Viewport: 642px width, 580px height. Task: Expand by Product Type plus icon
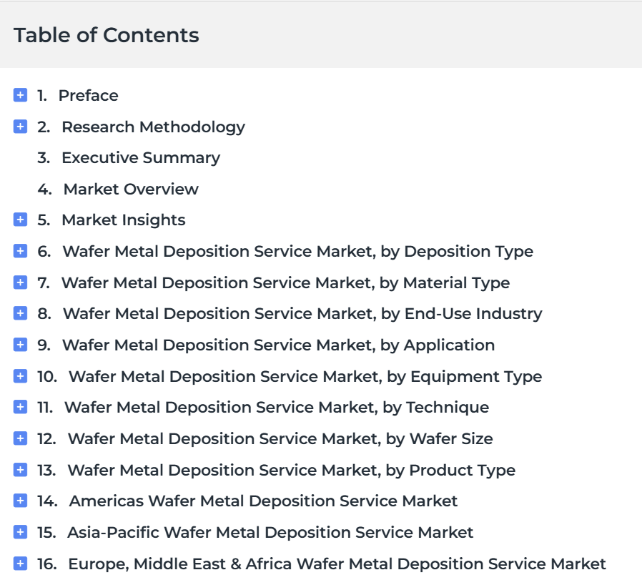coord(20,470)
